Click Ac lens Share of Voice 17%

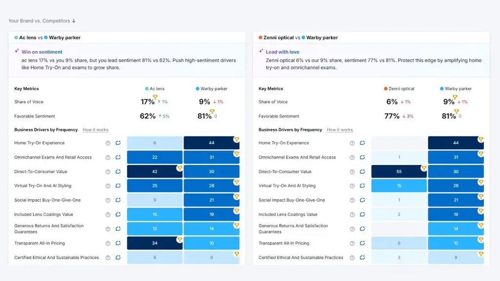pos(147,102)
